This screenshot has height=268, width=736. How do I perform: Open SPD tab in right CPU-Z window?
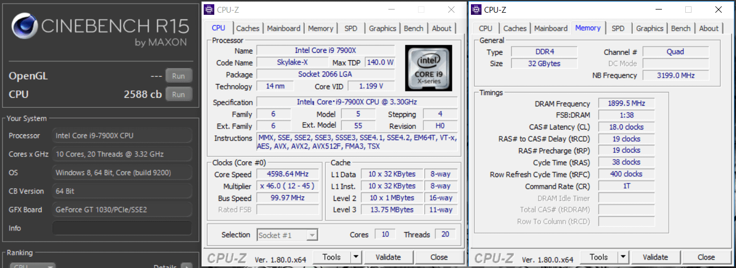point(618,29)
